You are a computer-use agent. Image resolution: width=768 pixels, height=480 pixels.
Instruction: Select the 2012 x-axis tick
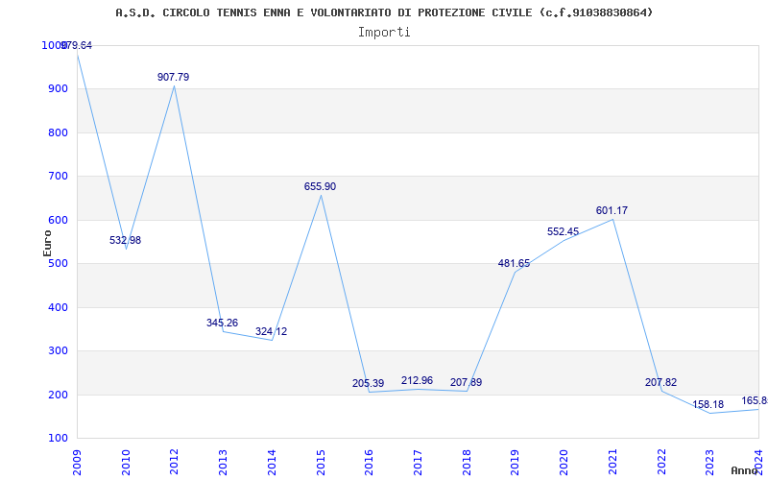[175, 462]
